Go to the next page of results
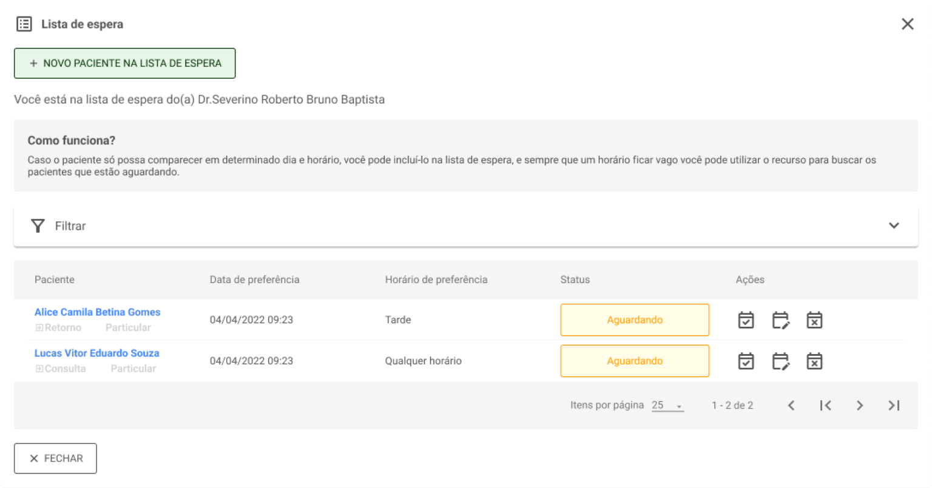The image size is (932, 488). [x=860, y=405]
